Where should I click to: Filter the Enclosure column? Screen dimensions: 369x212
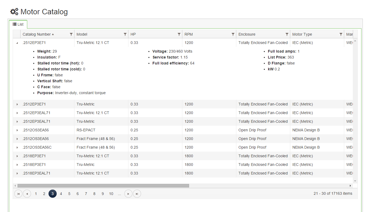(x=287, y=34)
